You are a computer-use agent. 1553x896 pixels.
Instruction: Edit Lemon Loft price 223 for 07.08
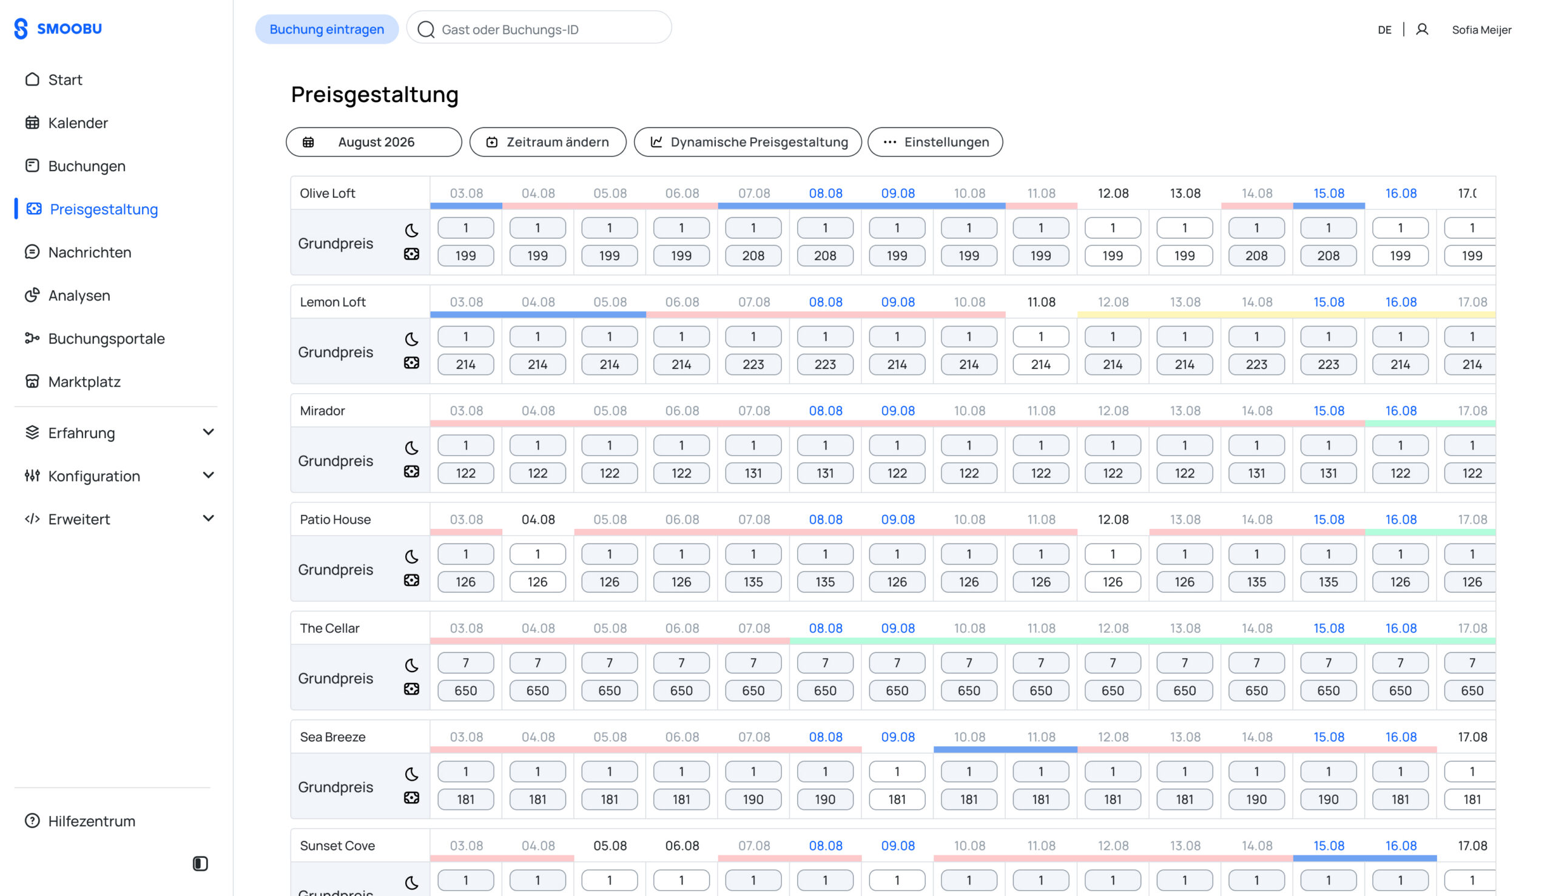click(x=753, y=365)
